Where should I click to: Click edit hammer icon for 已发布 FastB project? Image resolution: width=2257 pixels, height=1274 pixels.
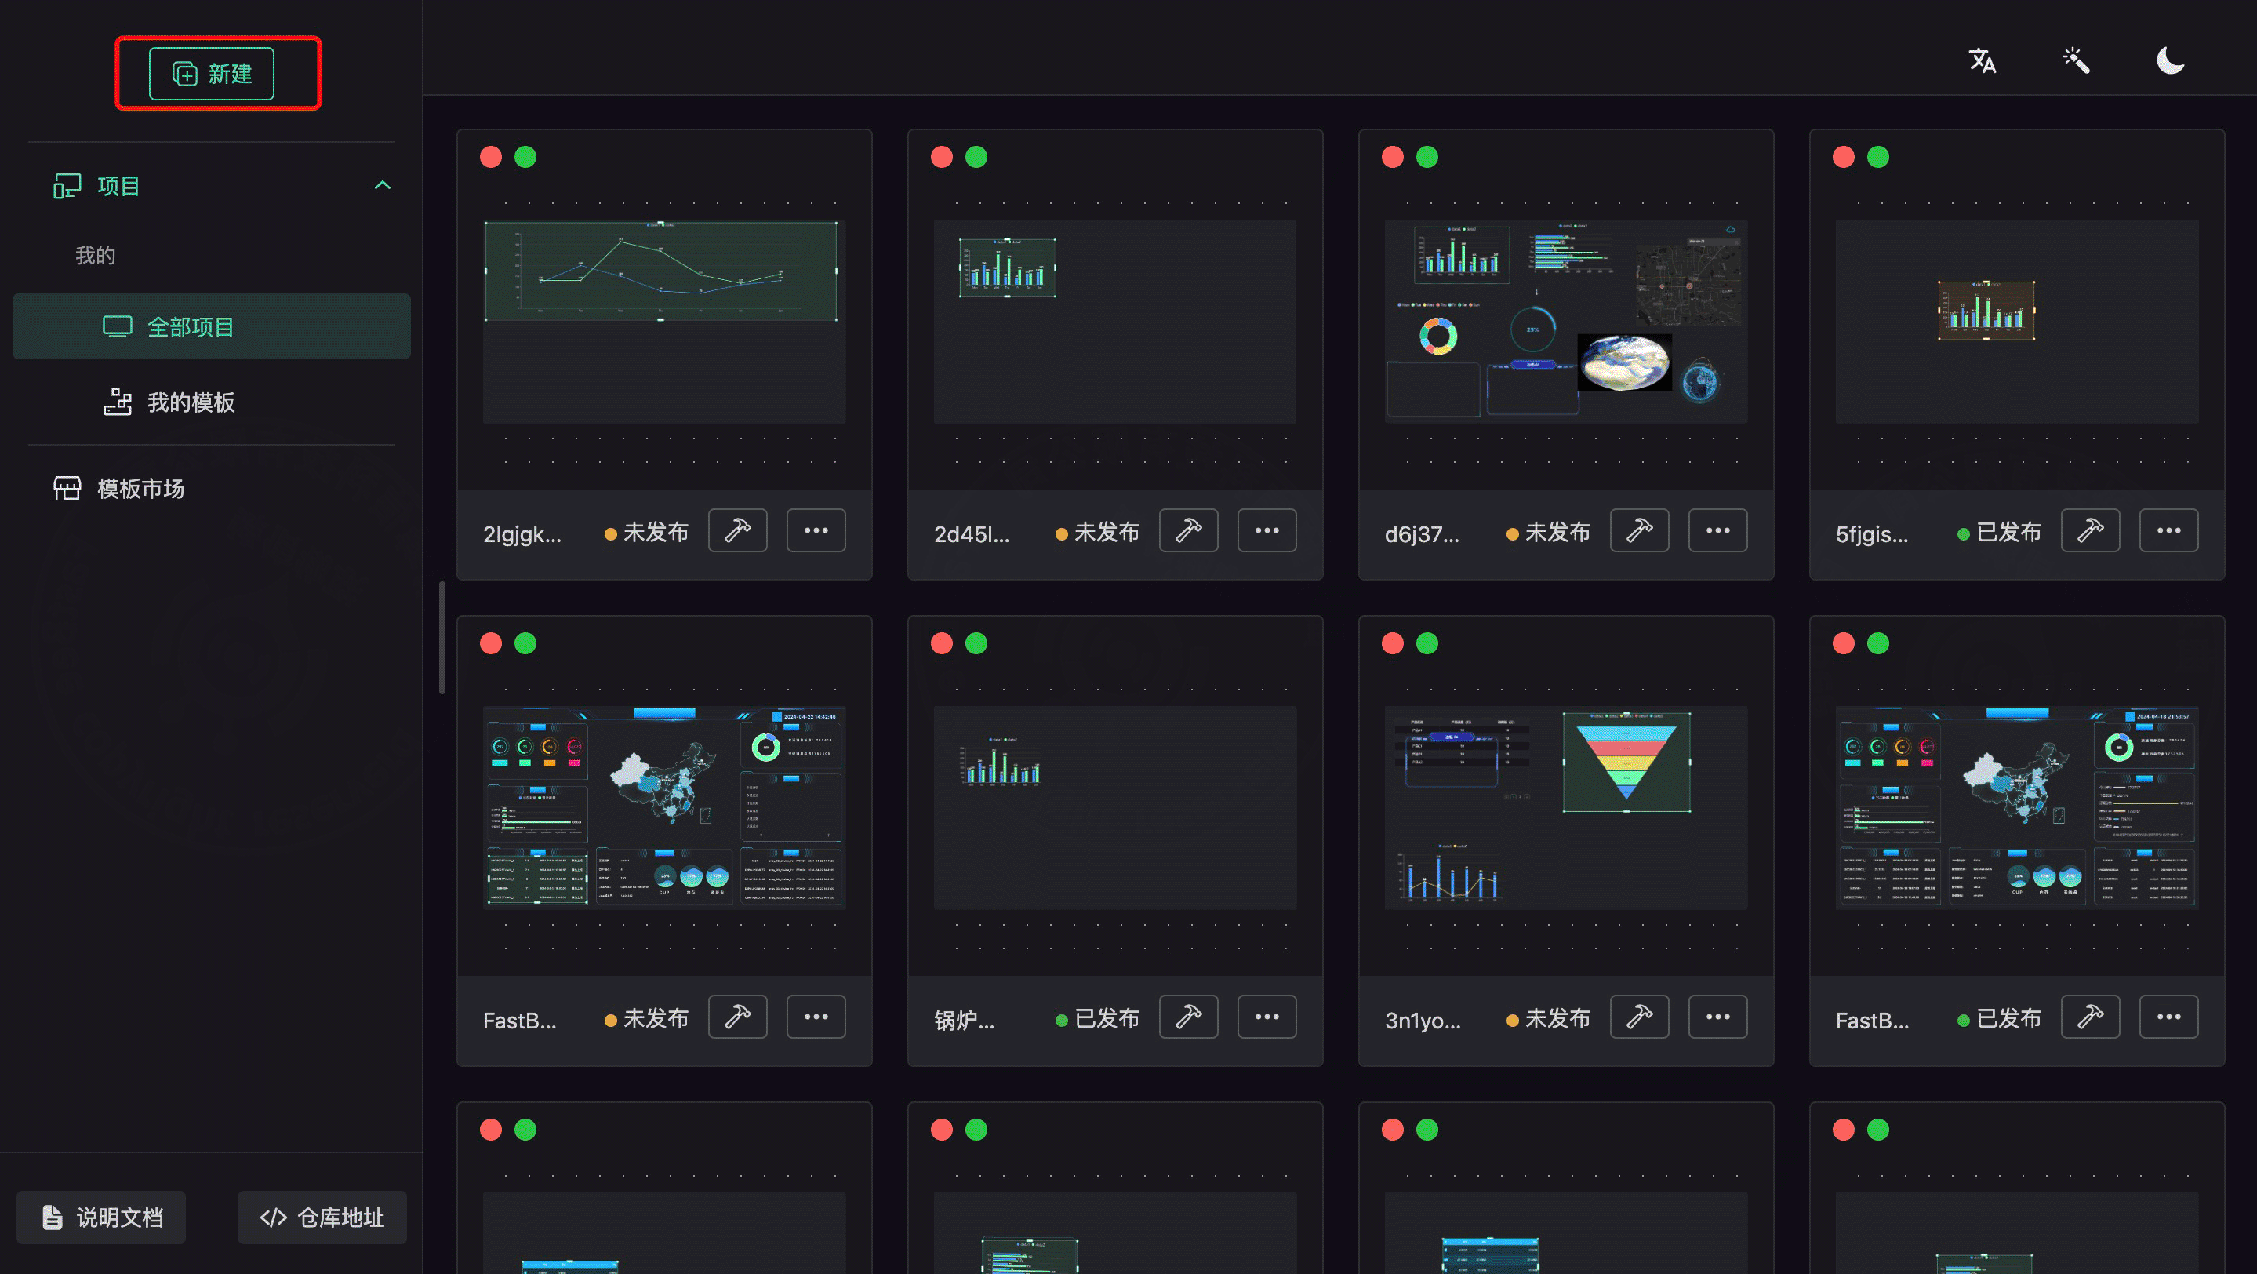point(2091,1017)
